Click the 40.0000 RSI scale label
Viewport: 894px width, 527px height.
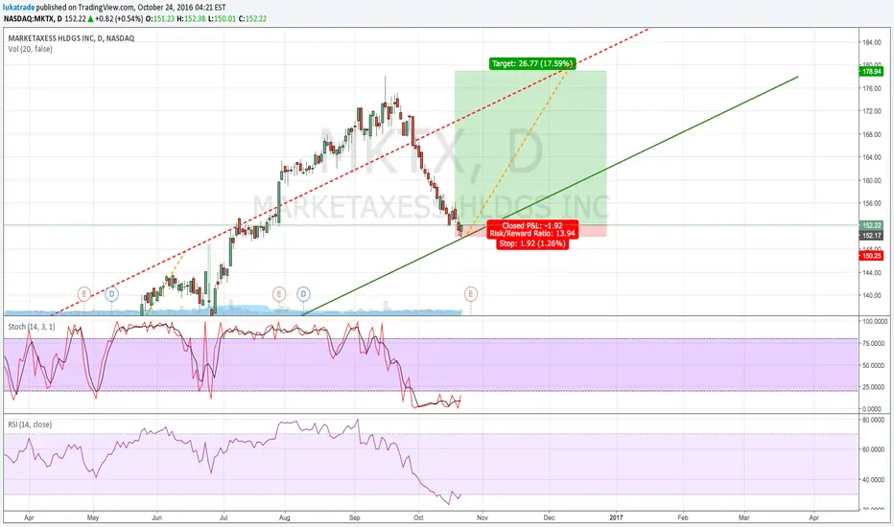(872, 480)
